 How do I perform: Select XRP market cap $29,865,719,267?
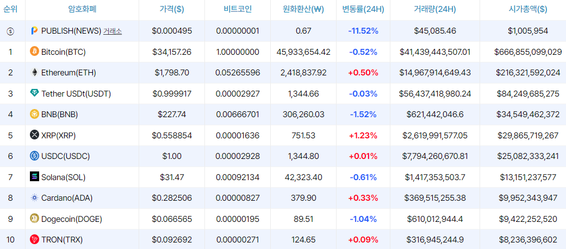click(528, 136)
